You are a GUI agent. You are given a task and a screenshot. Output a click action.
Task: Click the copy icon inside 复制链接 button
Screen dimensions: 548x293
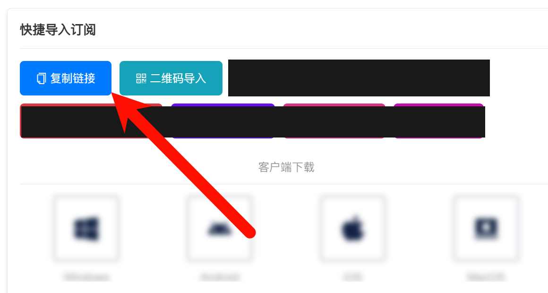[x=41, y=78]
